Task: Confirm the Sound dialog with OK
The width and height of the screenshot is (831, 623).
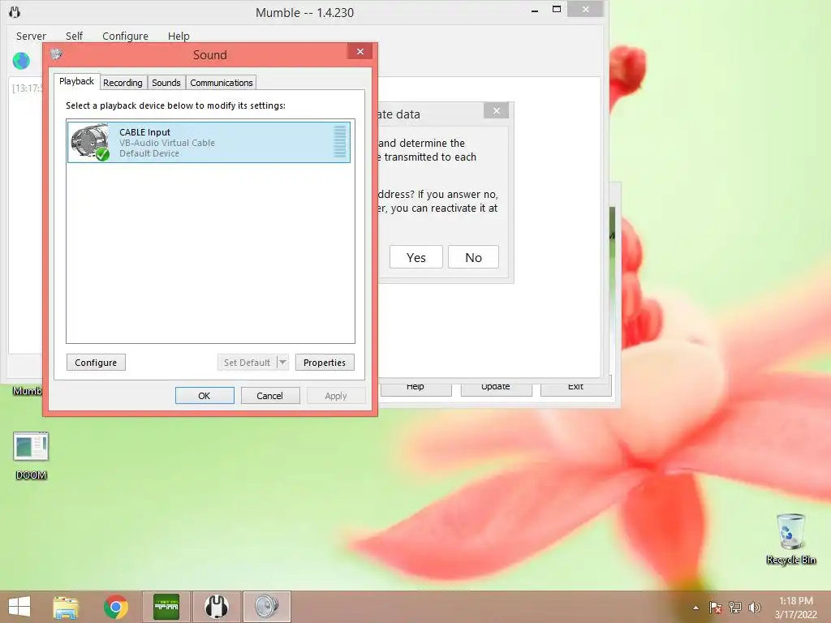Action: [x=205, y=396]
